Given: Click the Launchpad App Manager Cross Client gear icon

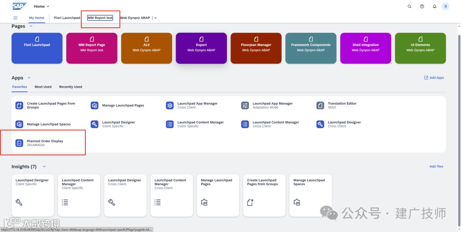Looking at the screenshot, I should (x=169, y=106).
